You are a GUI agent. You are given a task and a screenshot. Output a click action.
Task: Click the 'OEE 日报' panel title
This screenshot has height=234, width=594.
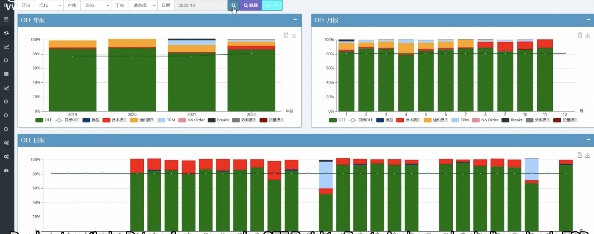33,140
